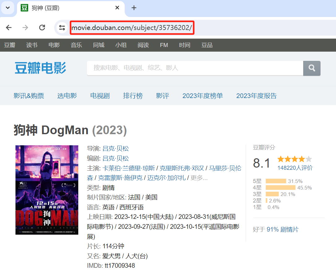This screenshot has width=336, height=273.
Task: Open the site information icon in address bar
Action: tap(62, 28)
